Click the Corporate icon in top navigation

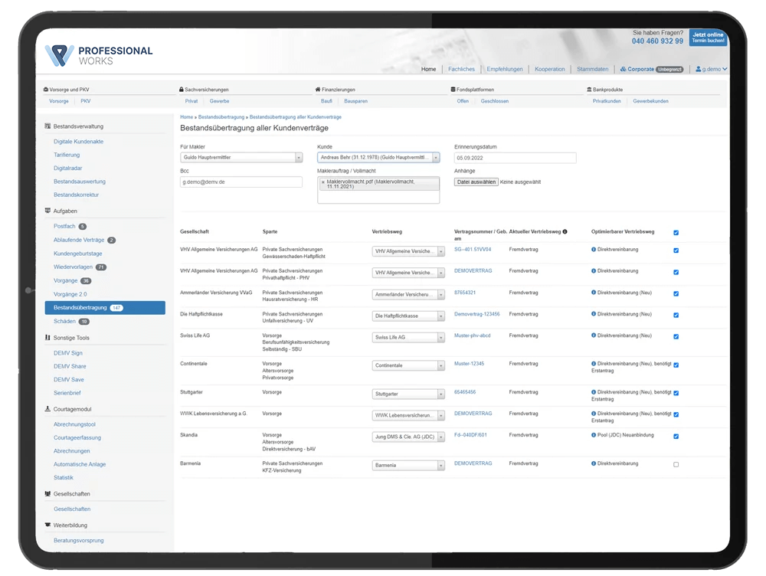click(x=623, y=70)
